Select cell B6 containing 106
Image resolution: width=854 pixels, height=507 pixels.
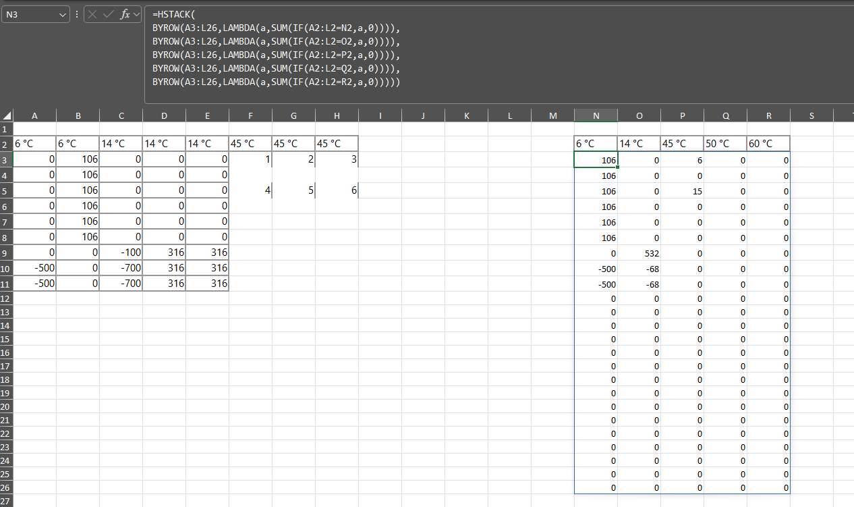78,206
